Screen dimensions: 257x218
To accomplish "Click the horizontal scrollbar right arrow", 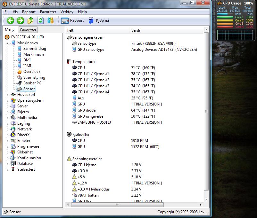I will [x=201, y=205].
